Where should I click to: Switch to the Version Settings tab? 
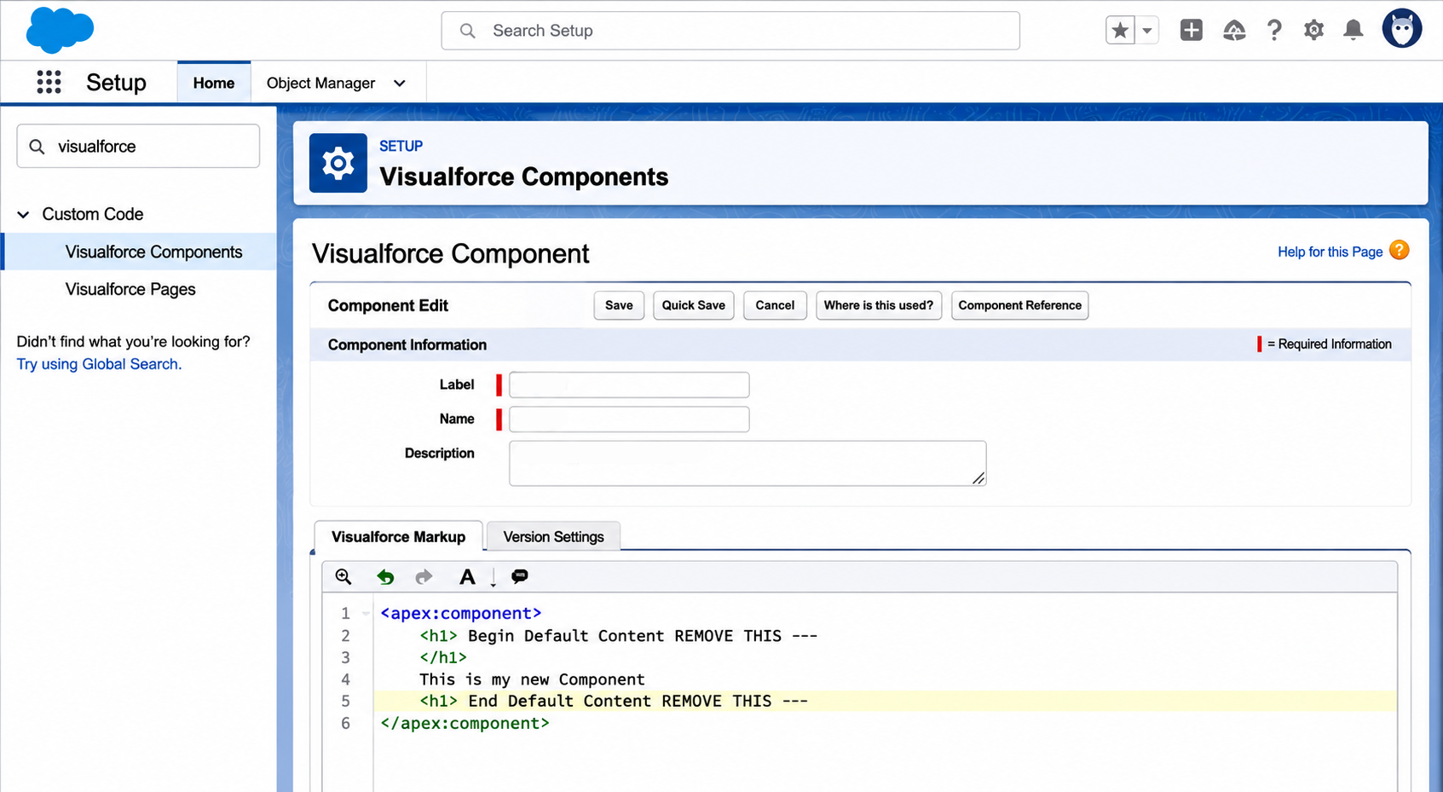[553, 536]
